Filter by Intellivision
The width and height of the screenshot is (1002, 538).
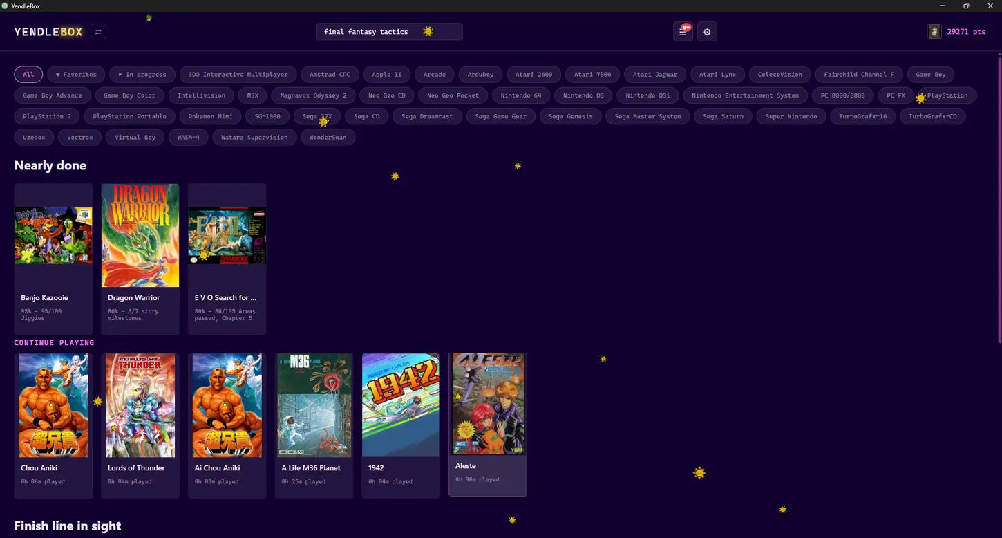coord(201,95)
